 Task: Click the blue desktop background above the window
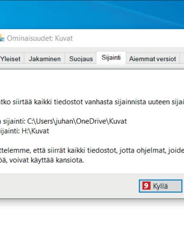coord(92,15)
